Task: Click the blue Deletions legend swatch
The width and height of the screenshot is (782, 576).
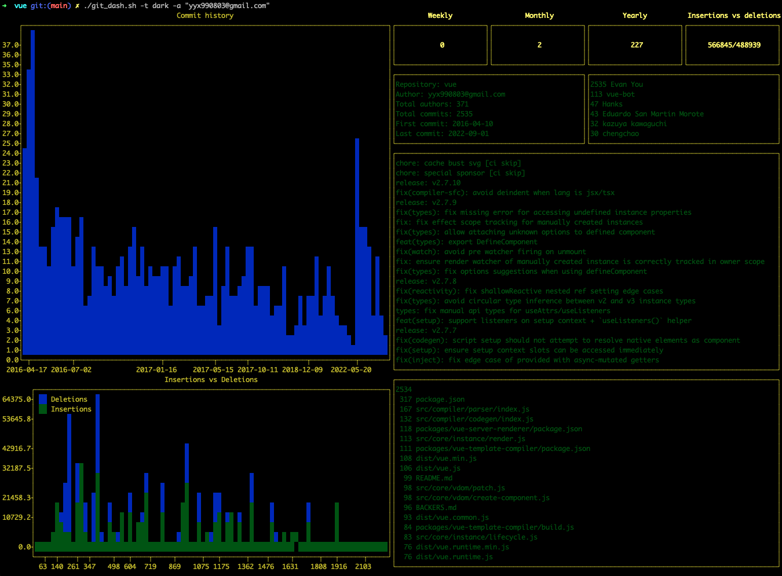Action: point(43,399)
